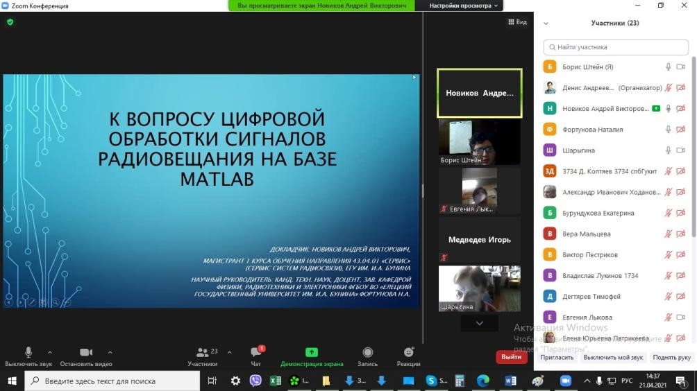The image size is (697, 391).
Task: Open Word from taskbar
Action: click(x=510, y=381)
